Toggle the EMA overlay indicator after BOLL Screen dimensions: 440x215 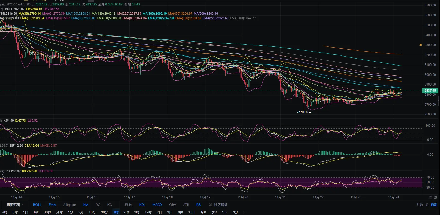pos(52,205)
